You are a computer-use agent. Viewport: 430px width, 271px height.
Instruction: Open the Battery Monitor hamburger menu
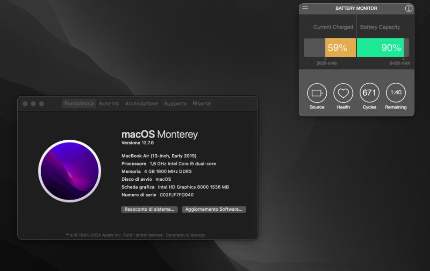(305, 8)
